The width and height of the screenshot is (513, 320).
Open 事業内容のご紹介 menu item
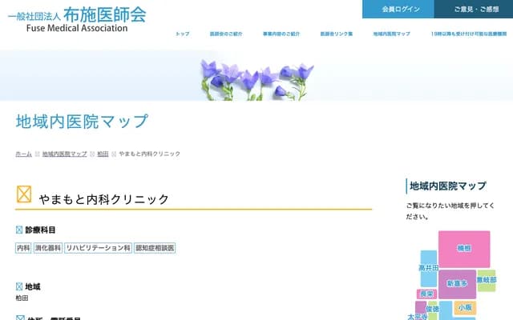click(281, 34)
